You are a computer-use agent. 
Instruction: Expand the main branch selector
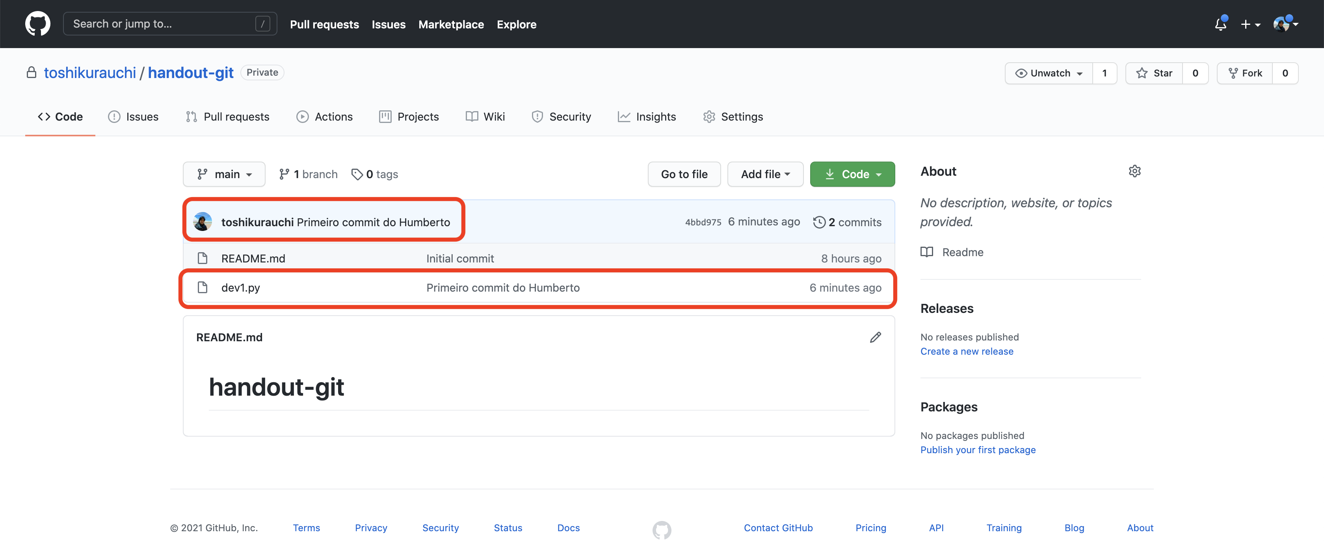[x=224, y=174]
